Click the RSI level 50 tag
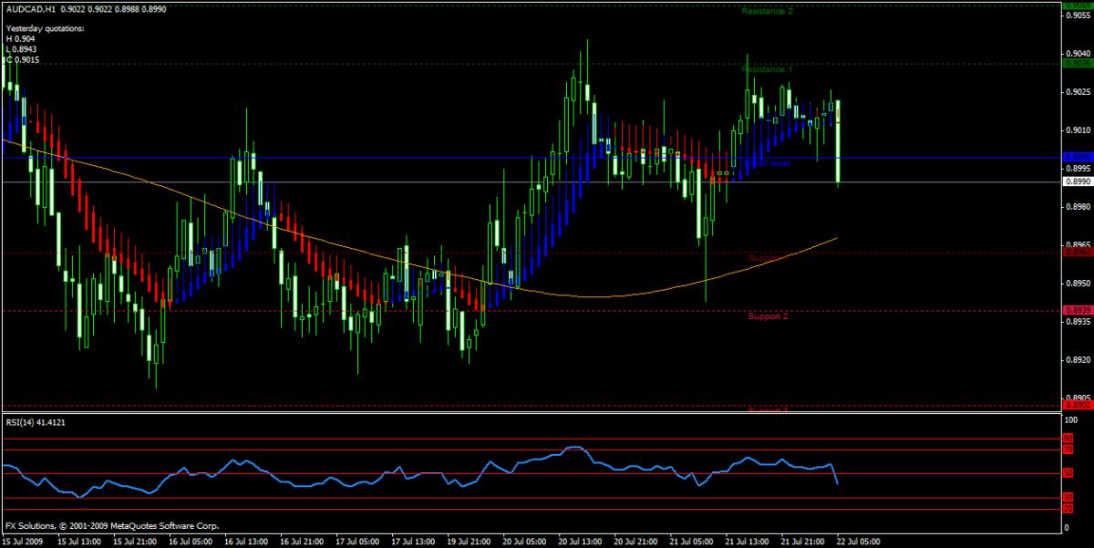The height and width of the screenshot is (548, 1094). 1068,473
